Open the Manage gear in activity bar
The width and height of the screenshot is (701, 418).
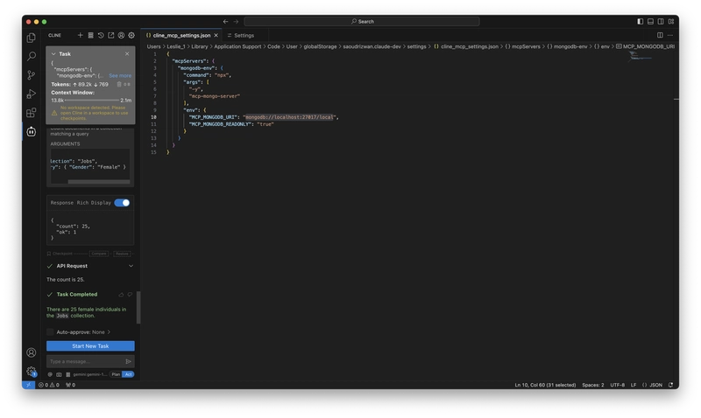32,371
